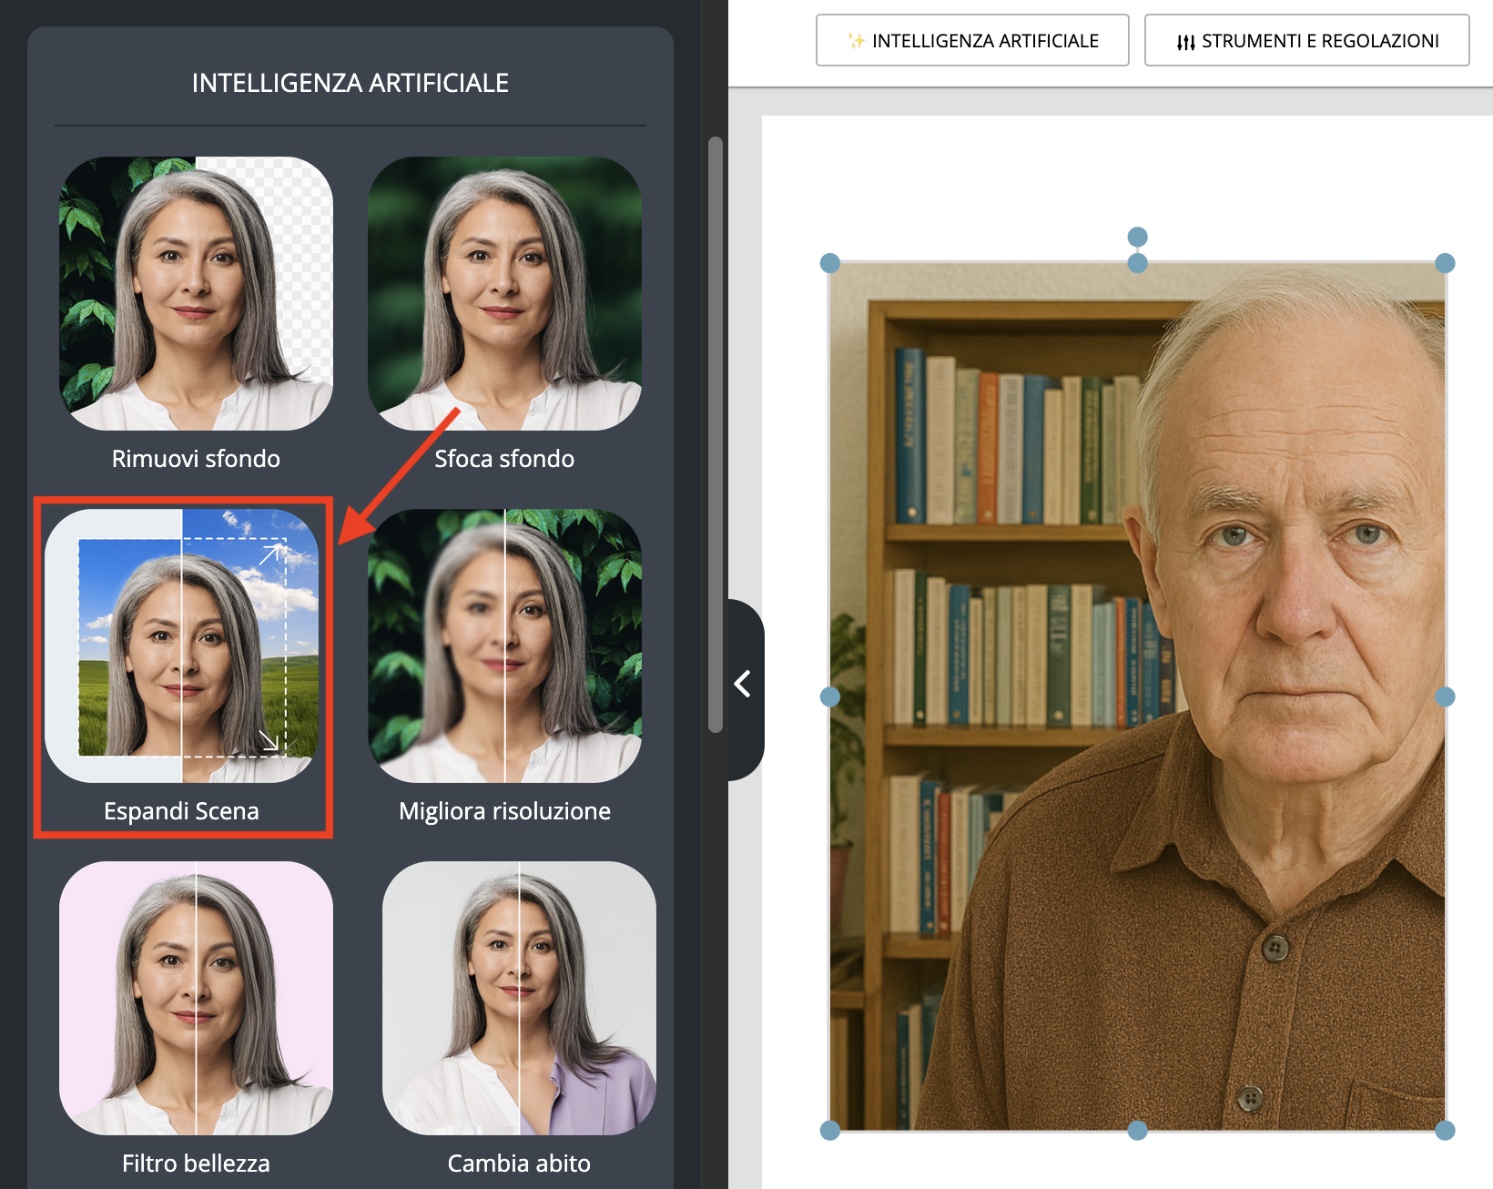Apply the Filtro bellezza tool
Viewport: 1493px width, 1189px height.
click(x=196, y=998)
